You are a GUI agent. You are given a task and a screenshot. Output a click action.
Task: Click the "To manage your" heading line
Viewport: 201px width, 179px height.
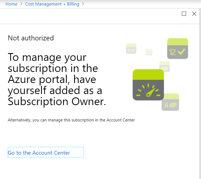(x=47, y=57)
